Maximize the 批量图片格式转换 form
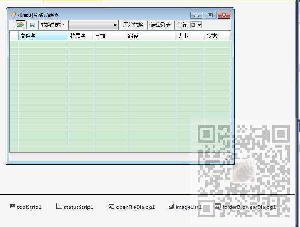 210,15
